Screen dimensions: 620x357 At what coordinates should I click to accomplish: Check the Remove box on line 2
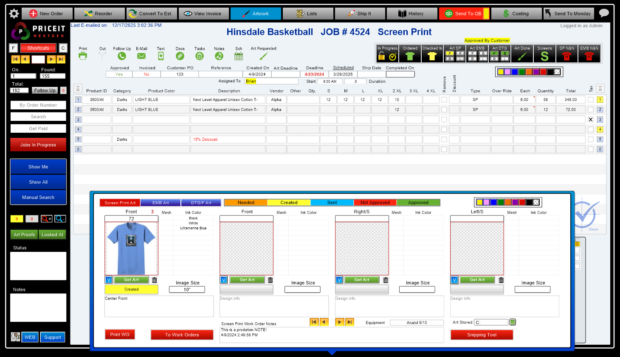click(x=443, y=109)
